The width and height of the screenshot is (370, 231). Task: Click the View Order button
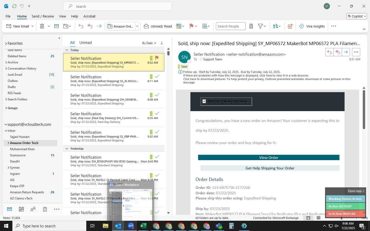click(x=269, y=158)
